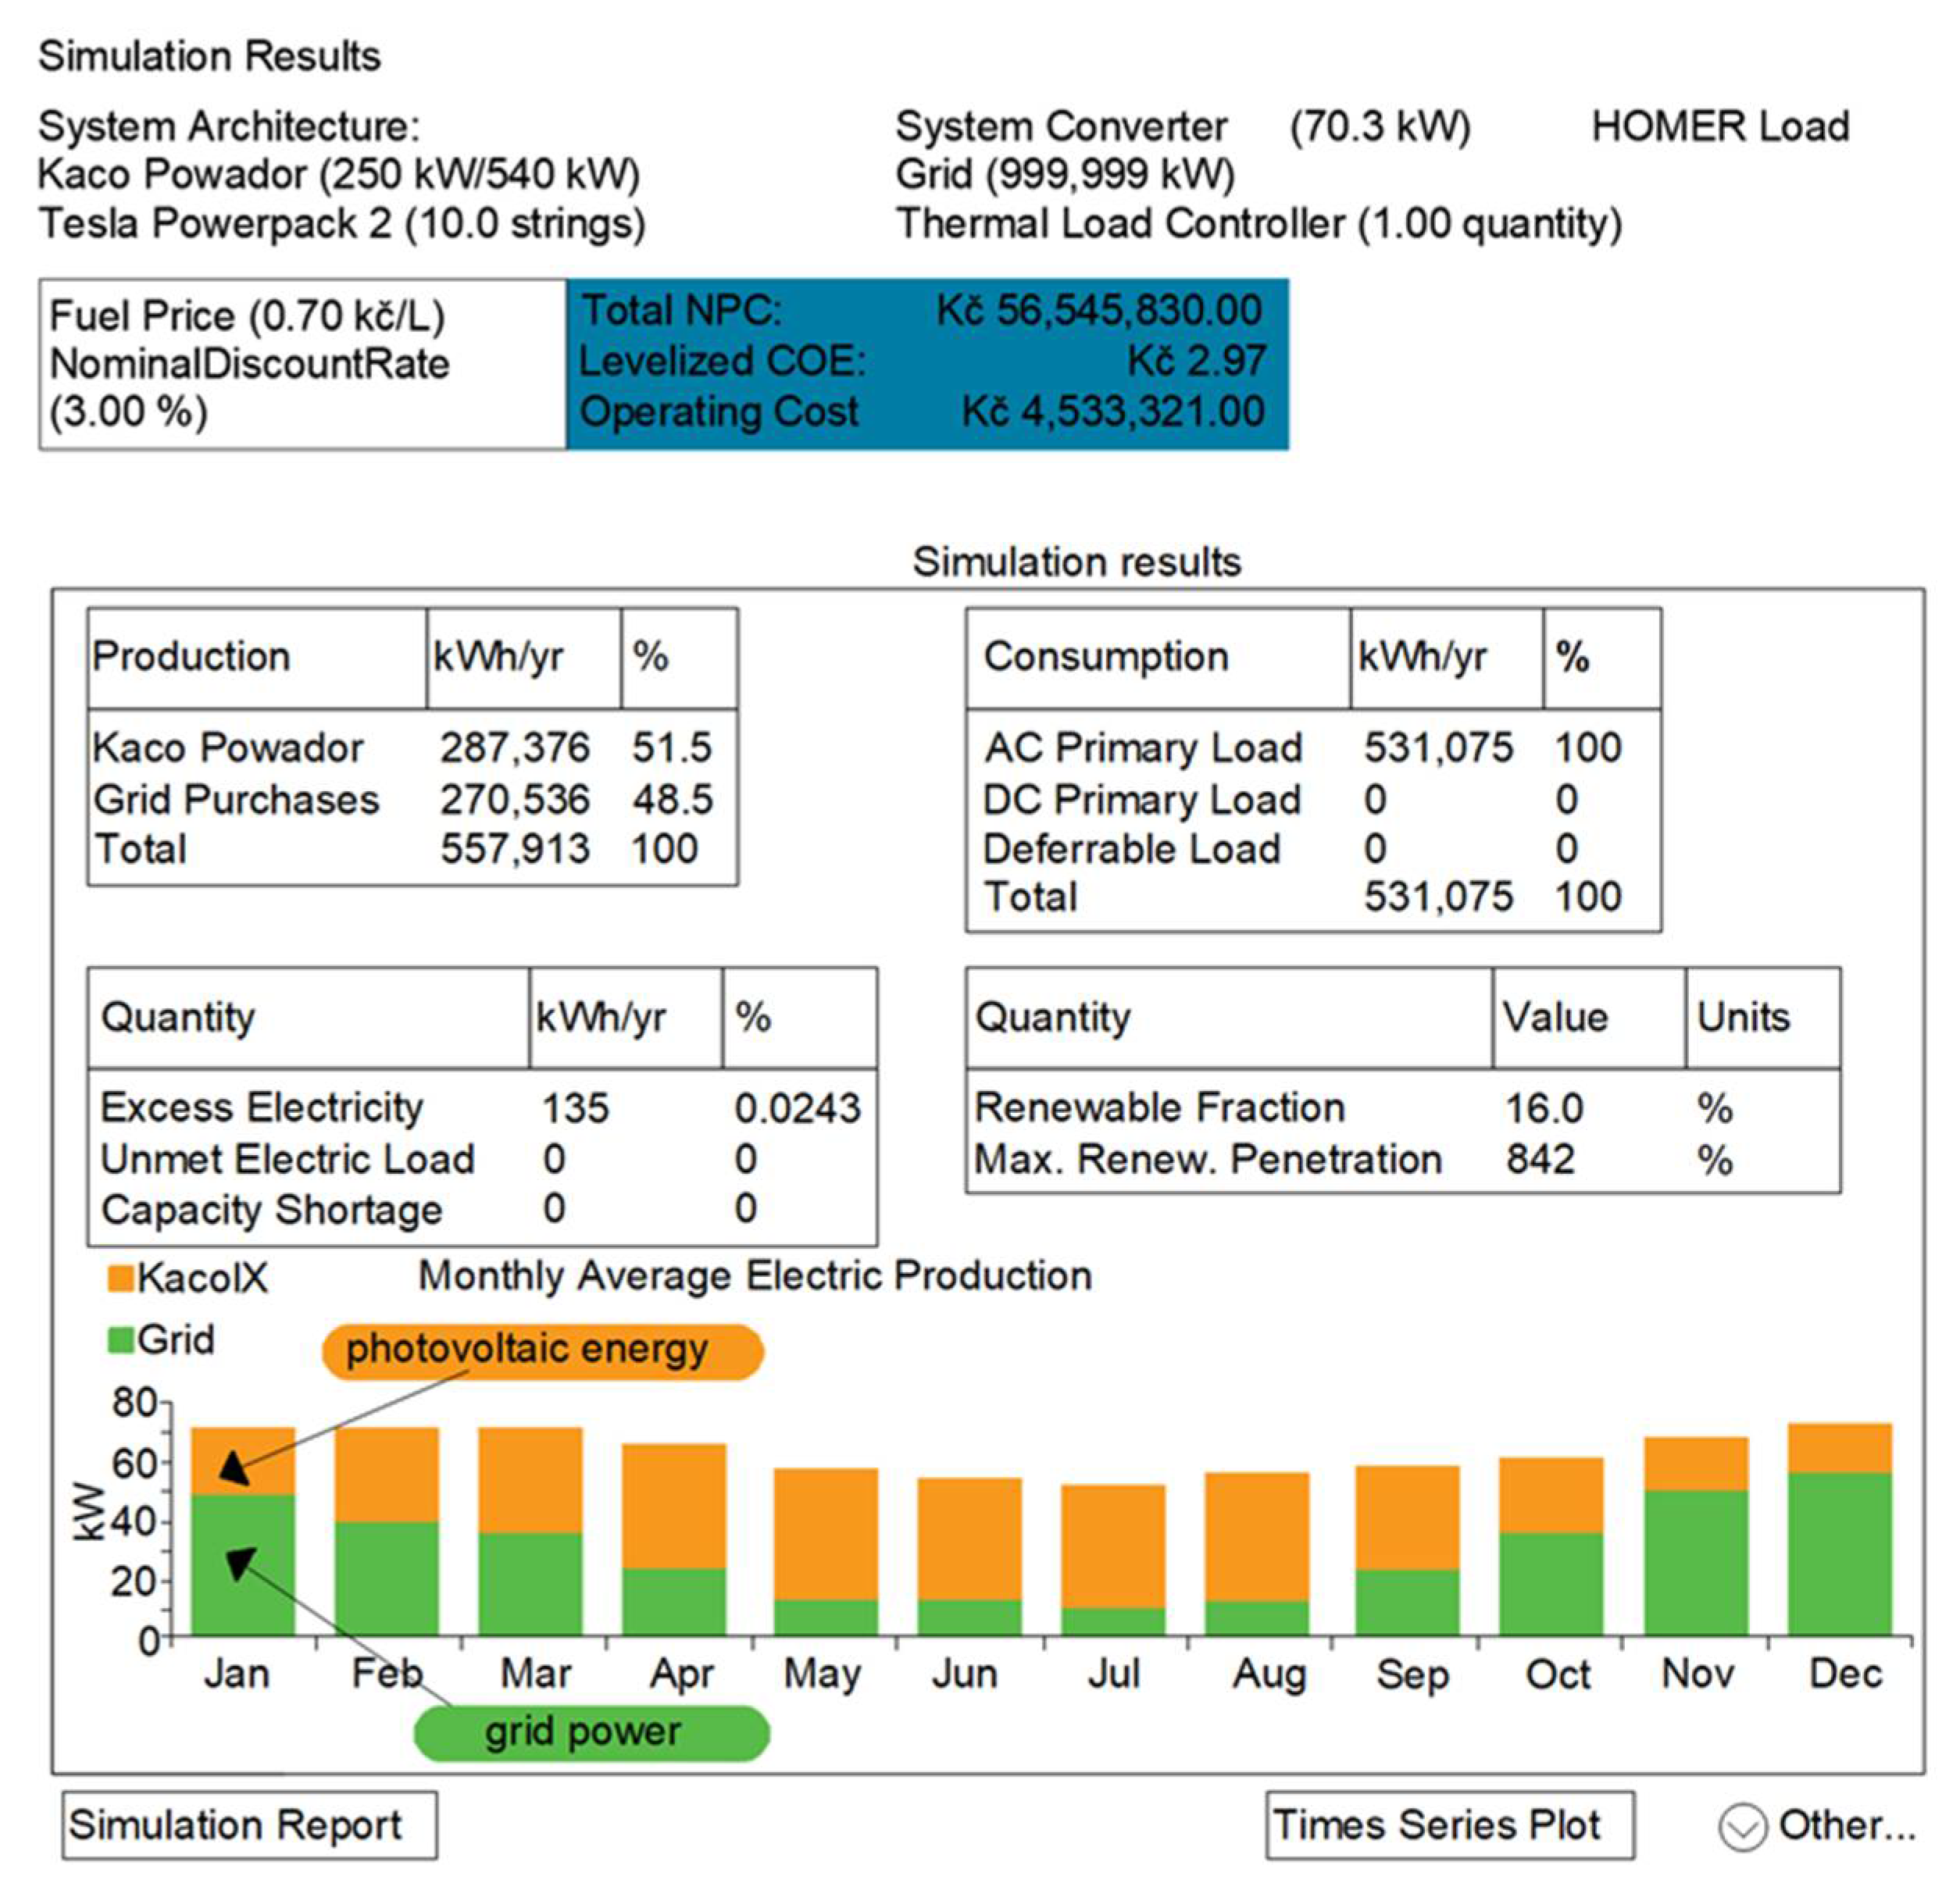1960x1883 pixels.
Task: Click the photovoltaic energy orange label
Action: pos(542,1351)
